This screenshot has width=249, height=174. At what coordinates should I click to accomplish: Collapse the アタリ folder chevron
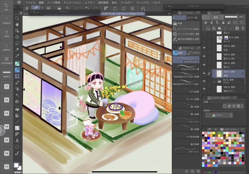click(x=214, y=82)
